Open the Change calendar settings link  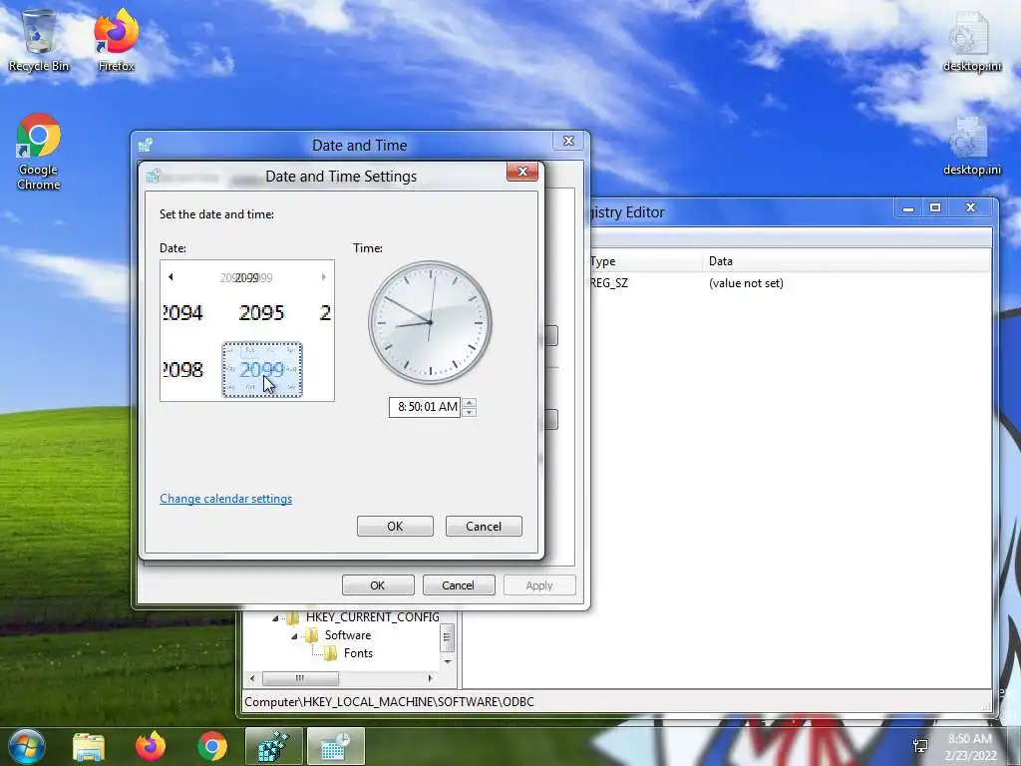pos(226,499)
